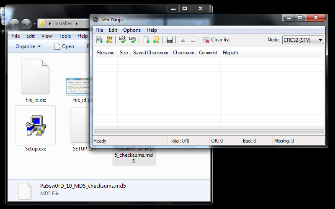Viewport: 335px width, 209px height.
Task: Open Explorer window View menu
Action: 46,36
